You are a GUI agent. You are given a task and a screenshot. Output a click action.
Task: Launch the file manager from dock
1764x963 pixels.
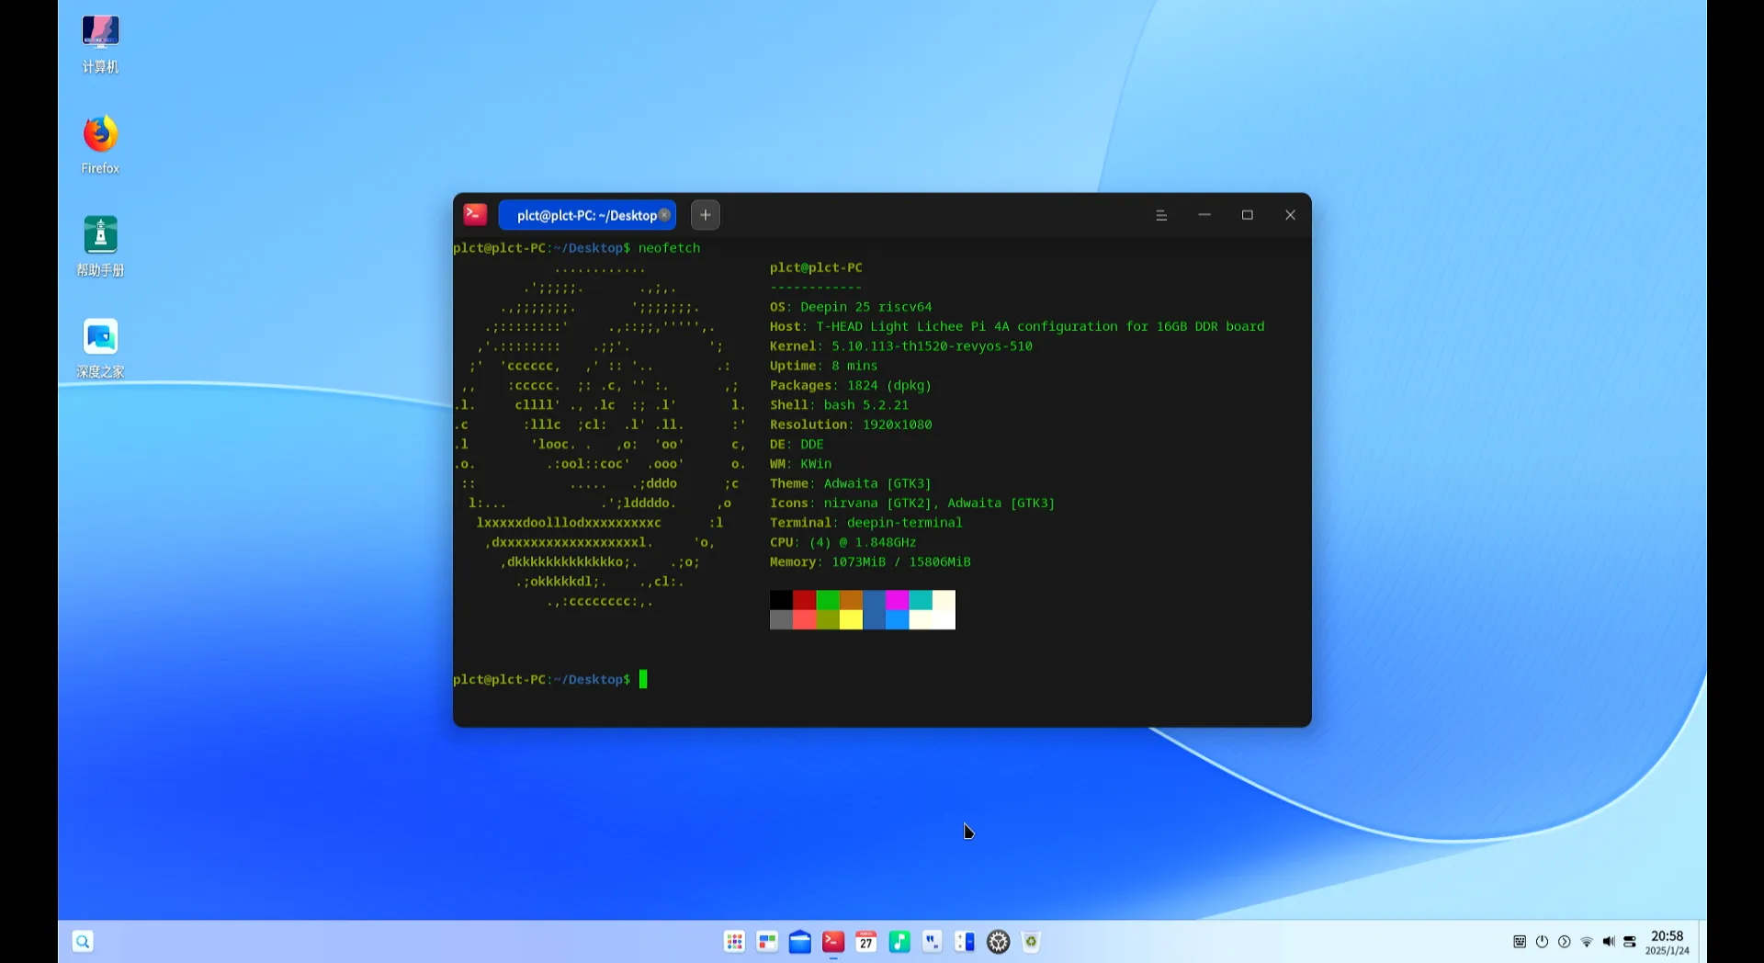point(800,941)
